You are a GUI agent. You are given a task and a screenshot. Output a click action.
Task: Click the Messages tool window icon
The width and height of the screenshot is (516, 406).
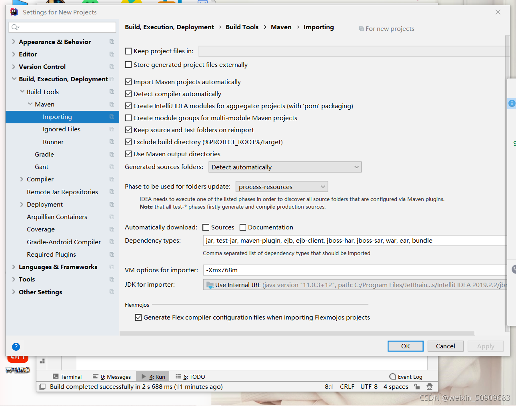point(96,376)
